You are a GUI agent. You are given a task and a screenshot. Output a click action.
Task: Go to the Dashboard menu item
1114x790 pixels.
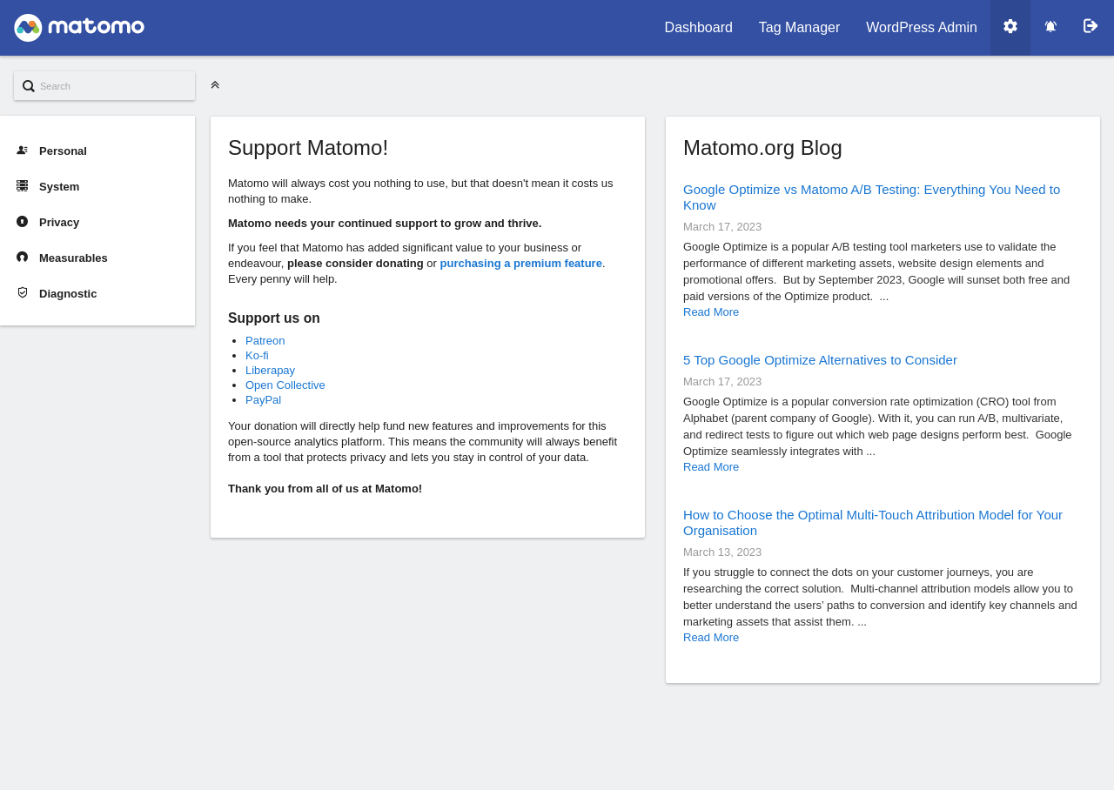[x=698, y=28]
